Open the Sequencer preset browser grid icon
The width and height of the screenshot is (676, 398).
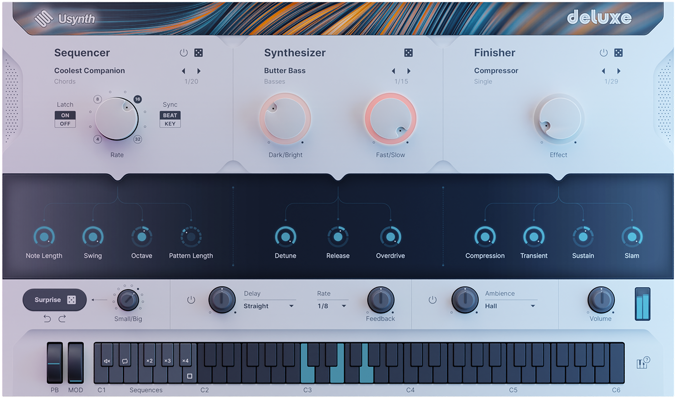(x=198, y=52)
